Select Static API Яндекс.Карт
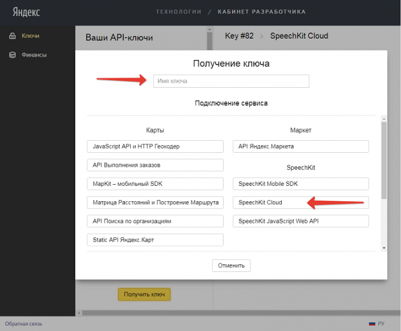This screenshot has width=401, height=331. pyautogui.click(x=155, y=240)
